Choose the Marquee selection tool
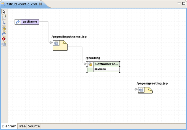Viewport: 187px width, 130px height. [4, 17]
